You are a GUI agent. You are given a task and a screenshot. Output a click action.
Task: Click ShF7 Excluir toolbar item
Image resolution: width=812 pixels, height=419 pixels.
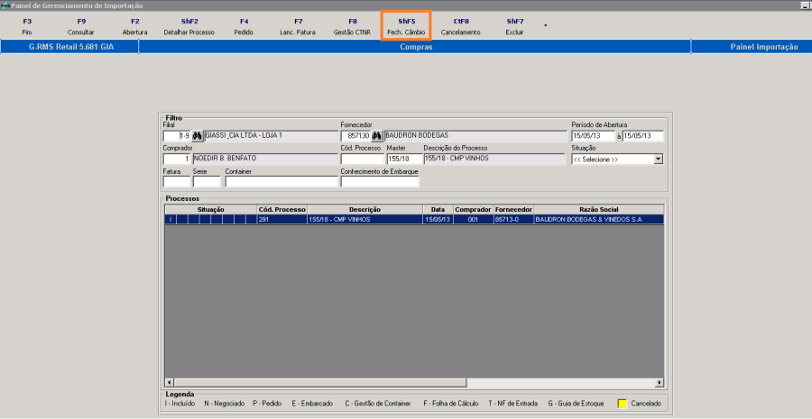(514, 27)
